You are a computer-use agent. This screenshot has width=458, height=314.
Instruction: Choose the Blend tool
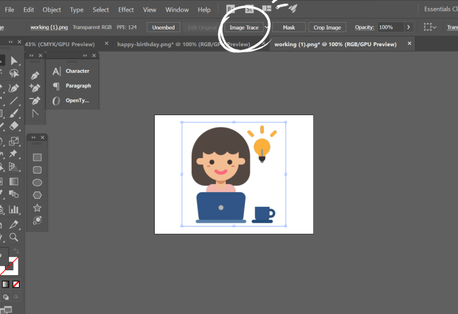[14, 194]
